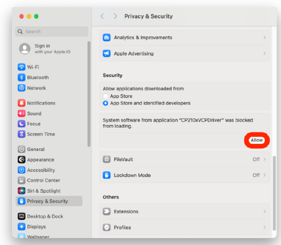
Task: Expand the Extensions row chevron
Action: [265, 211]
